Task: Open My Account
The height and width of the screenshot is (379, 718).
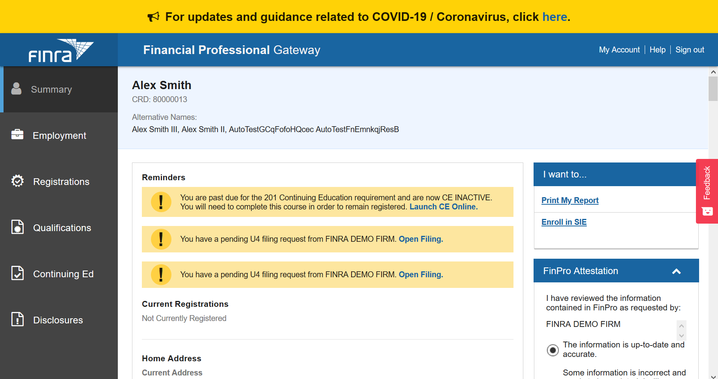Action: 619,49
